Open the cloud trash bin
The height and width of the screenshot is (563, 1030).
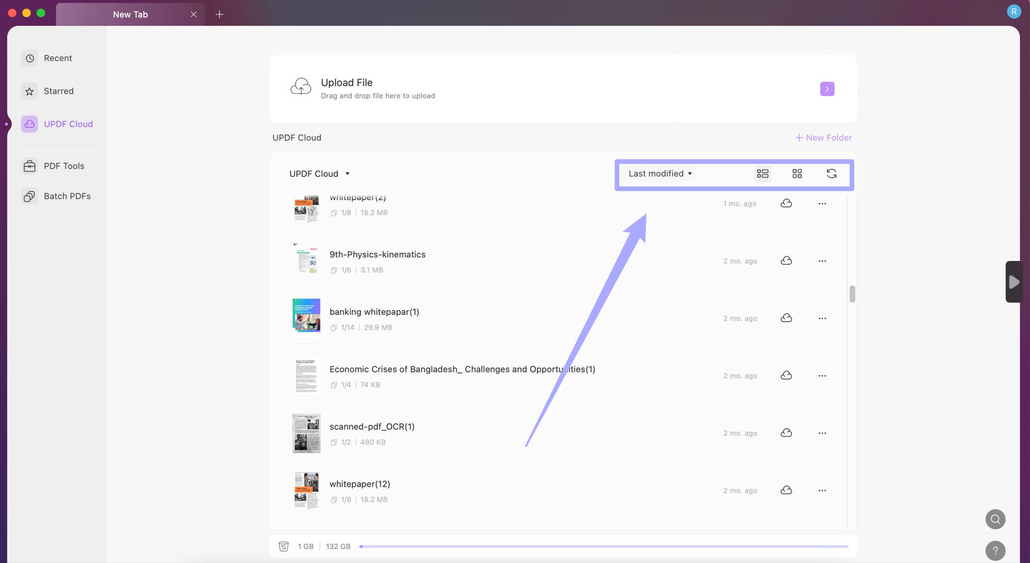coord(284,546)
